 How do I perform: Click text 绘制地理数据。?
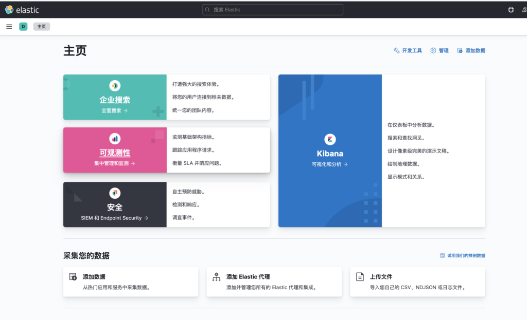click(x=405, y=164)
